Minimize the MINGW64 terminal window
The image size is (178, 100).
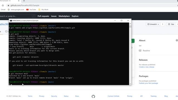click(x=115, y=21)
